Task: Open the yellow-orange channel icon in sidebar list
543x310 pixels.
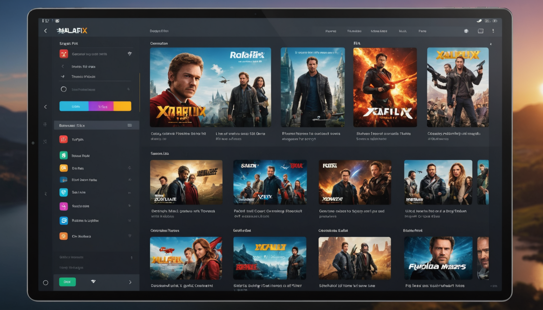Action: pos(64,168)
